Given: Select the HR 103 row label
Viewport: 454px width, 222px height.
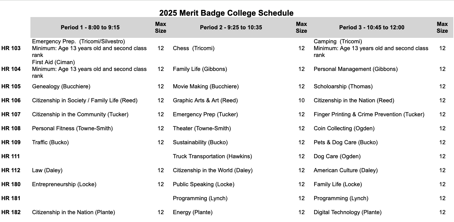Looking at the screenshot, I should pos(11,48).
